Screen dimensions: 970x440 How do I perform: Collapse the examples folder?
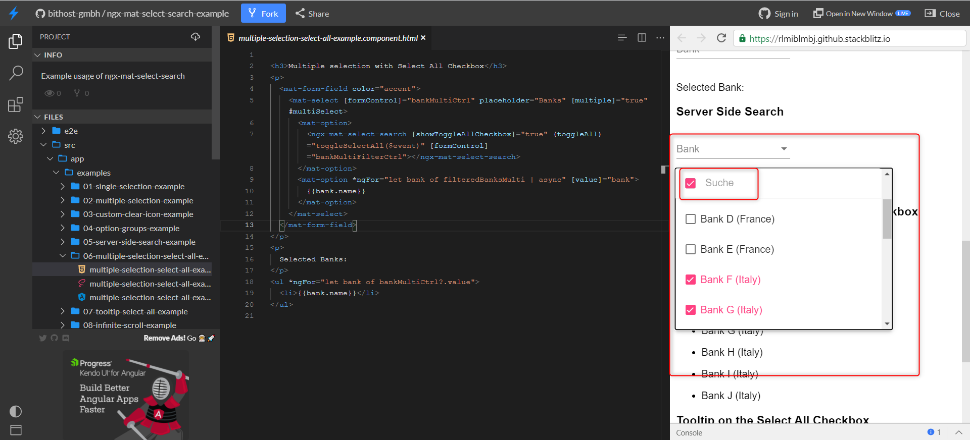coord(56,173)
